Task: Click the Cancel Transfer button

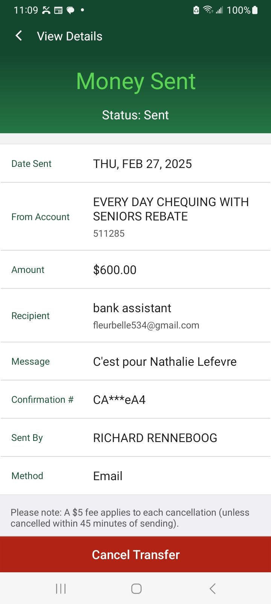Action: tap(135, 555)
